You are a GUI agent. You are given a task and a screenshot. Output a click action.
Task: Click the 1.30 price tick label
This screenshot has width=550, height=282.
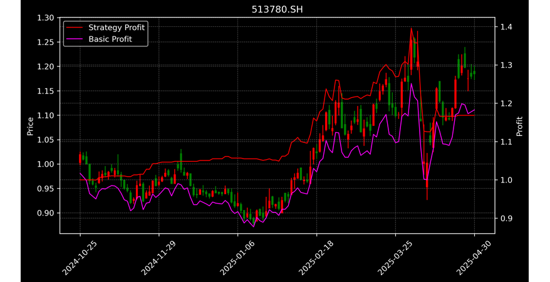click(x=46, y=18)
